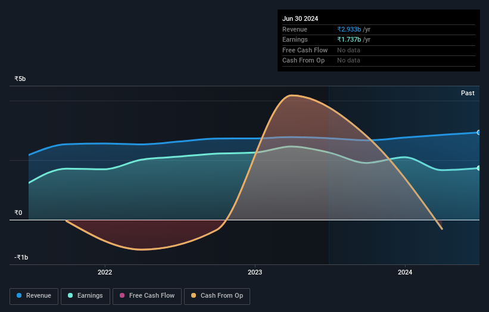Image resolution: width=489 pixels, height=312 pixels.
Task: Click the 2023 x-axis label
Action: pyautogui.click(x=255, y=273)
